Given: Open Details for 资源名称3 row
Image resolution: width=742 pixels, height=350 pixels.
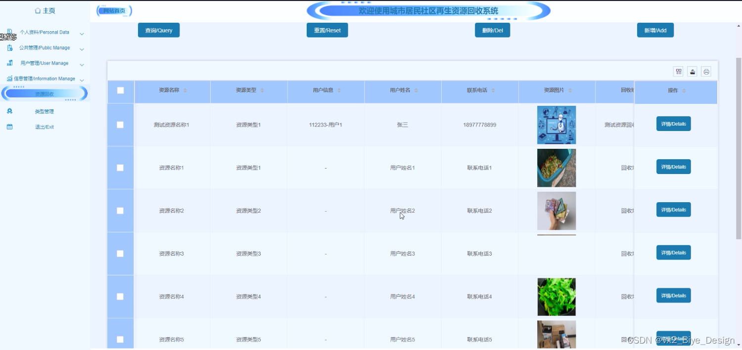Looking at the screenshot, I should coord(674,253).
